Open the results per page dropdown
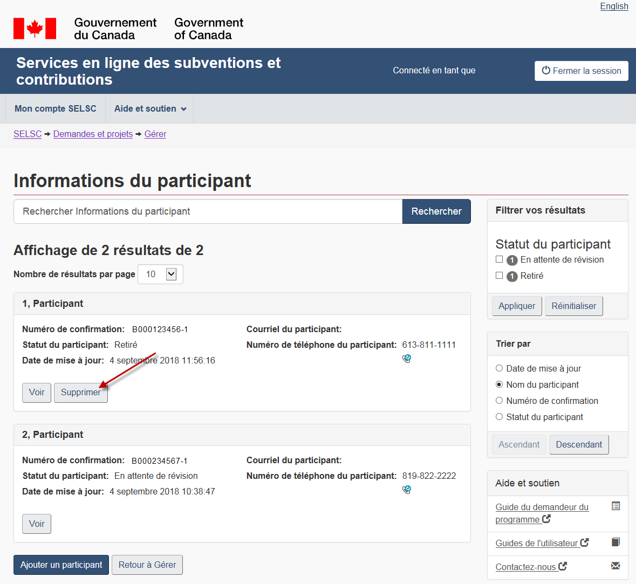Screen dimensions: 636x584 coord(160,274)
